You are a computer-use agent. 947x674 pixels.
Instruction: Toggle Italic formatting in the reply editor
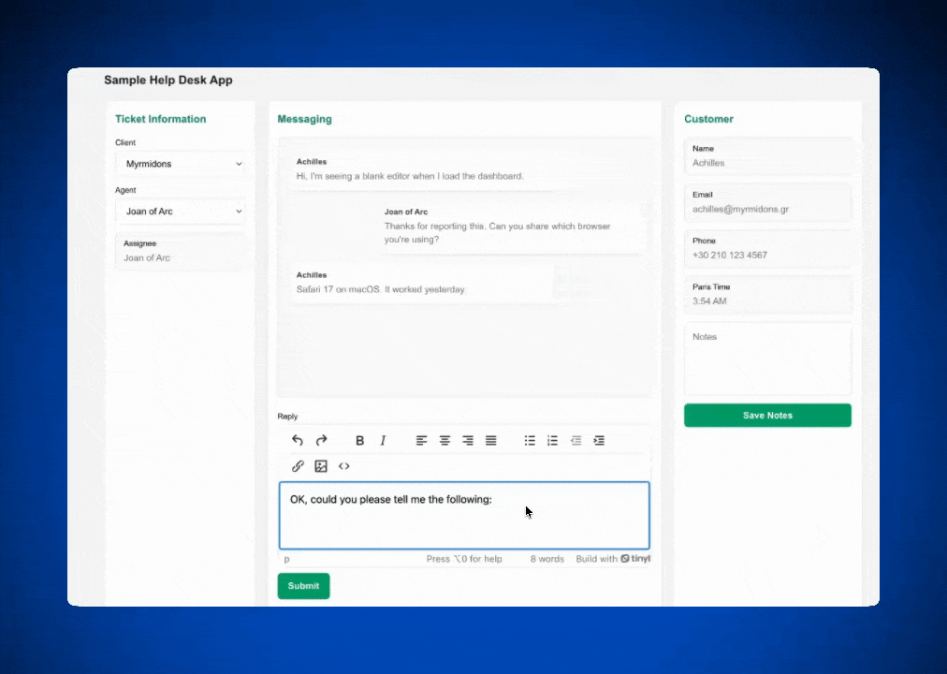pyautogui.click(x=383, y=440)
